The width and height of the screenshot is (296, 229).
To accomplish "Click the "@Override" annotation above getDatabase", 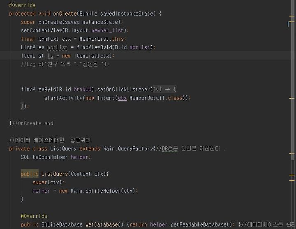I will (x=34, y=216).
